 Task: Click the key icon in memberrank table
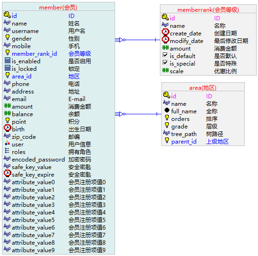click(x=165, y=17)
